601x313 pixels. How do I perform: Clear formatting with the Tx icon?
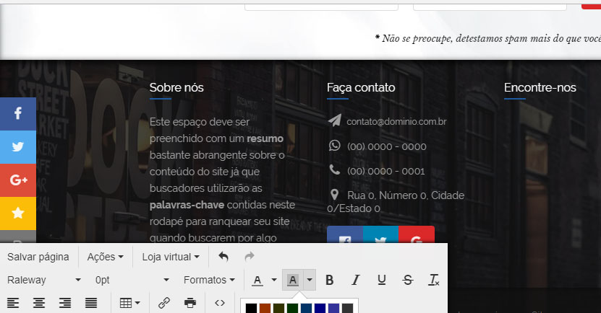tap(433, 280)
